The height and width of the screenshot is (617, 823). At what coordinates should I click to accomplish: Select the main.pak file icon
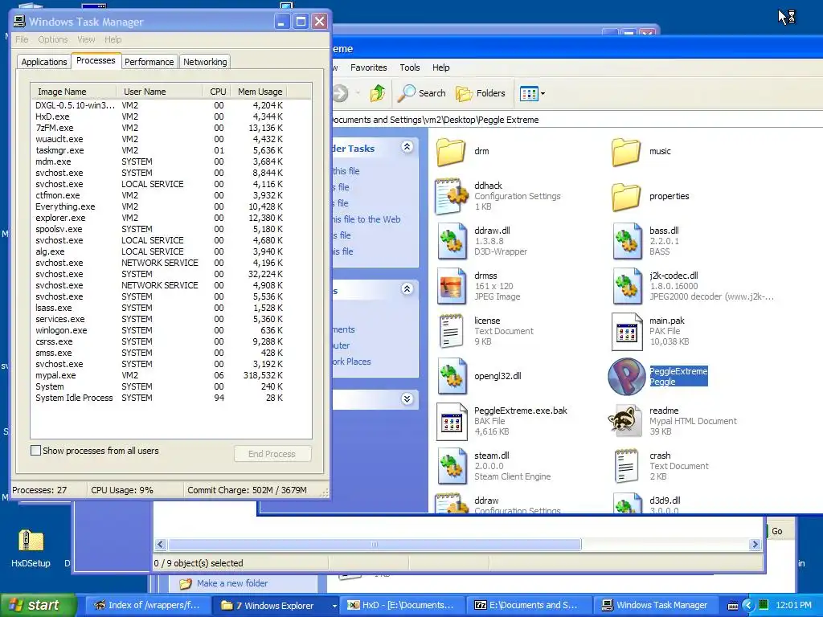tap(627, 332)
